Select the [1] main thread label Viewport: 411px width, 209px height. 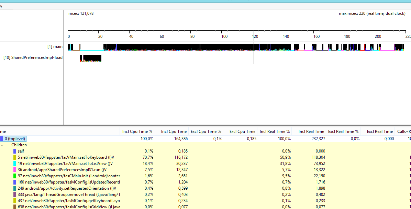(x=55, y=46)
